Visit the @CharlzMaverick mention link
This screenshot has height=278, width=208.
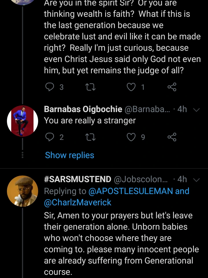(x=77, y=202)
